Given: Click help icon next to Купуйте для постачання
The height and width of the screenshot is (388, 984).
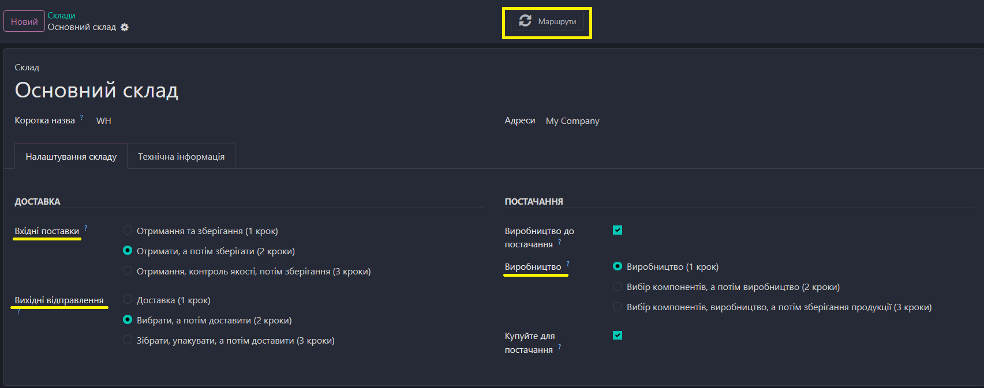Looking at the screenshot, I should click(x=559, y=346).
